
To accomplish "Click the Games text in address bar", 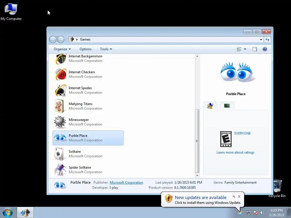I will point(85,39).
